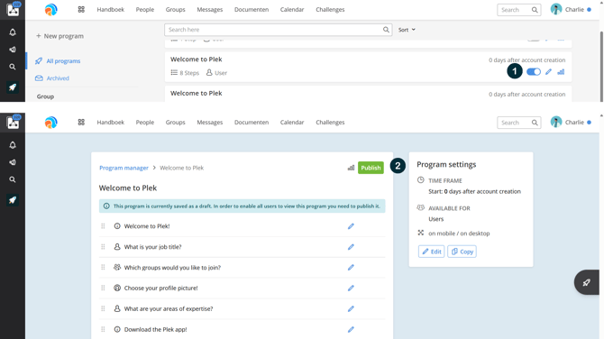Image resolution: width=604 pixels, height=339 pixels.
Task: Click sidebar search icon on the draft program page
Action: [x=13, y=179]
